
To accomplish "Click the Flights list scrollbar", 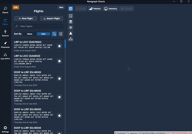I will 65,43.
